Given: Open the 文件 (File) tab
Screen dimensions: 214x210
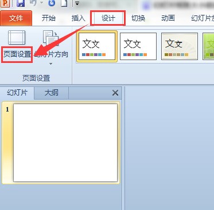Looking at the screenshot, I should click(x=16, y=18).
